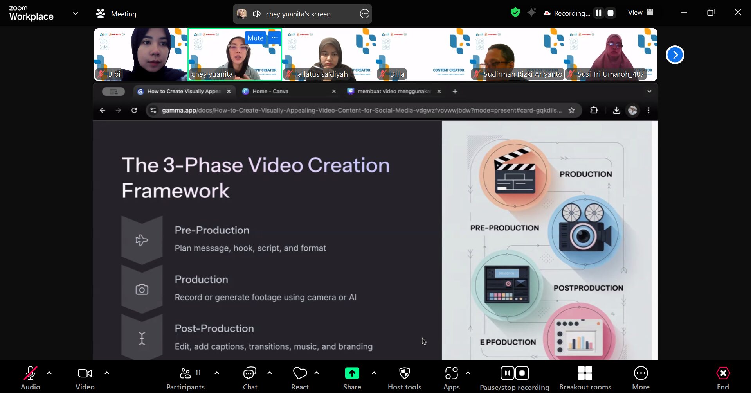The image size is (751, 393).
Task: Expand share options arrow beside Share
Action: click(x=374, y=373)
